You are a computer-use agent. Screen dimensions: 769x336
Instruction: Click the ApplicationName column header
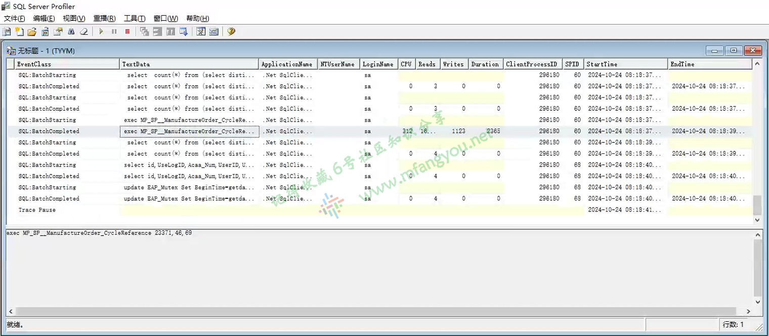tap(288, 64)
